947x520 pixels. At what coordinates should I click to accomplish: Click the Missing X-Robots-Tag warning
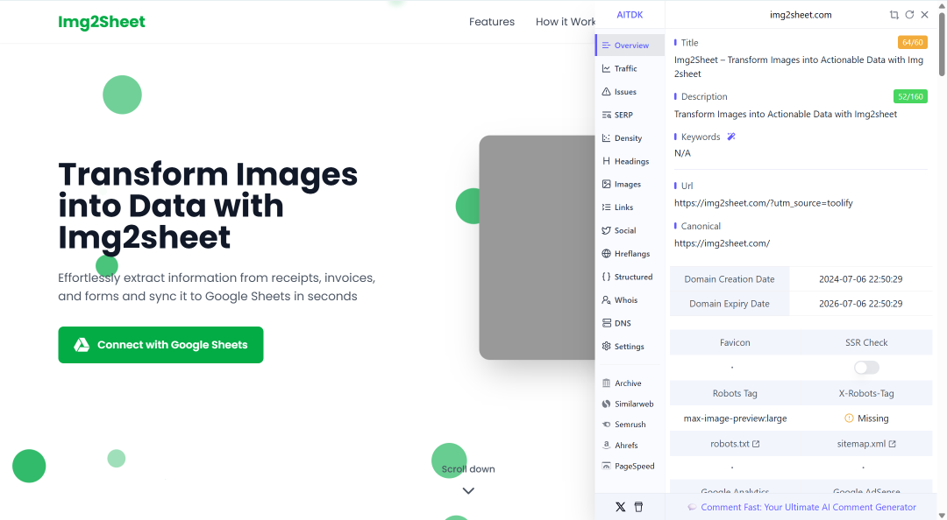(x=866, y=418)
